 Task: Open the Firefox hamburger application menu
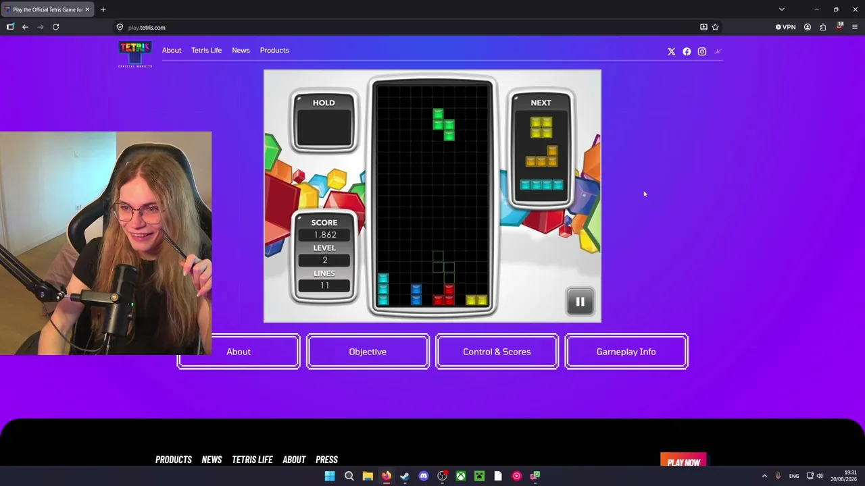pos(855,27)
